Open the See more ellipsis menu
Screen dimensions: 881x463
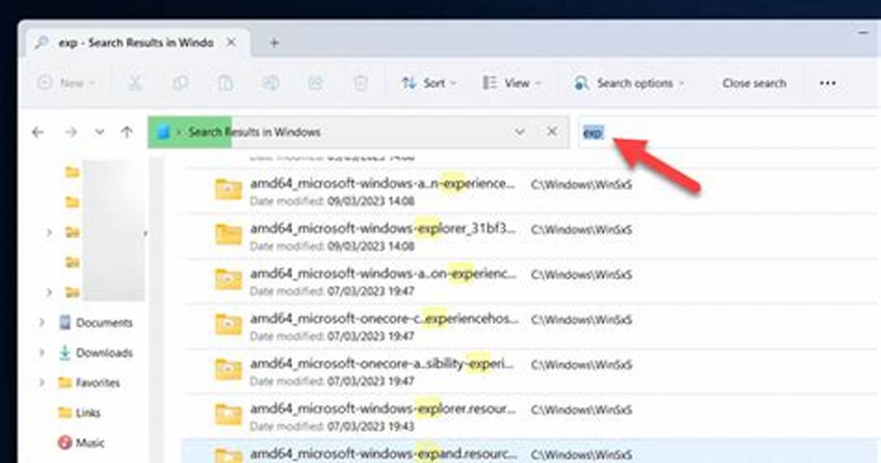tap(828, 83)
